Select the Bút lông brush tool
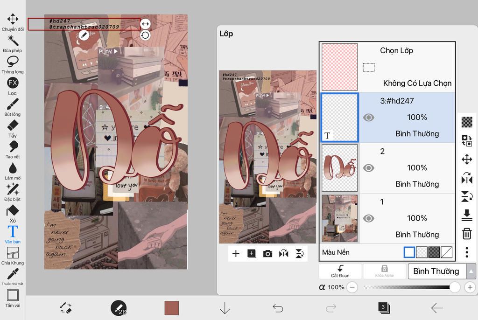 click(x=13, y=107)
